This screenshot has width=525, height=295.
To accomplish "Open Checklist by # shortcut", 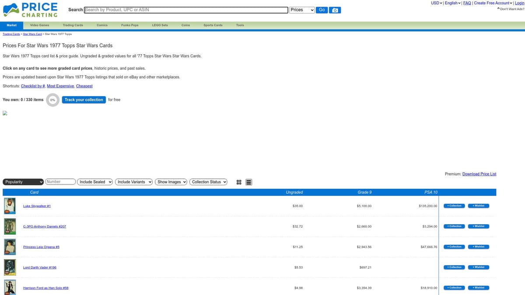I will pyautogui.click(x=33, y=86).
